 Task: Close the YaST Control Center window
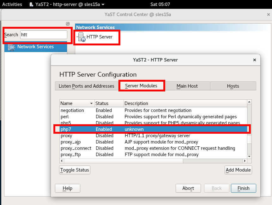coord(268,15)
